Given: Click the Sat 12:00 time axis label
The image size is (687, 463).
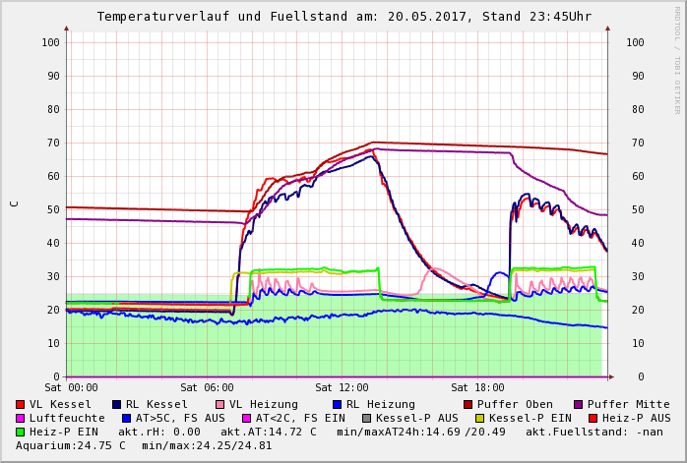Looking at the screenshot, I should pos(342,387).
